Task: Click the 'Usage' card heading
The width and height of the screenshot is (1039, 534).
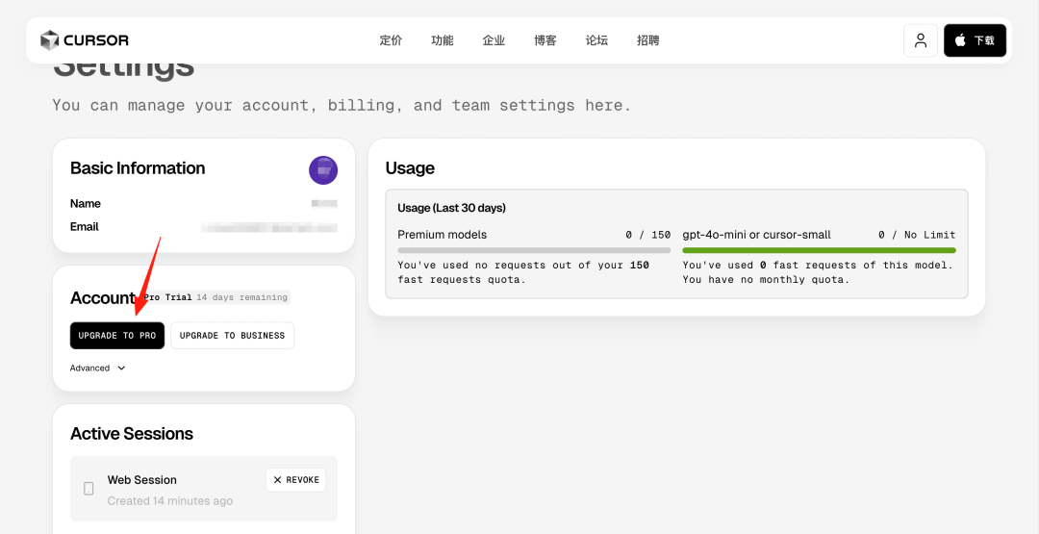Action: pos(410,168)
